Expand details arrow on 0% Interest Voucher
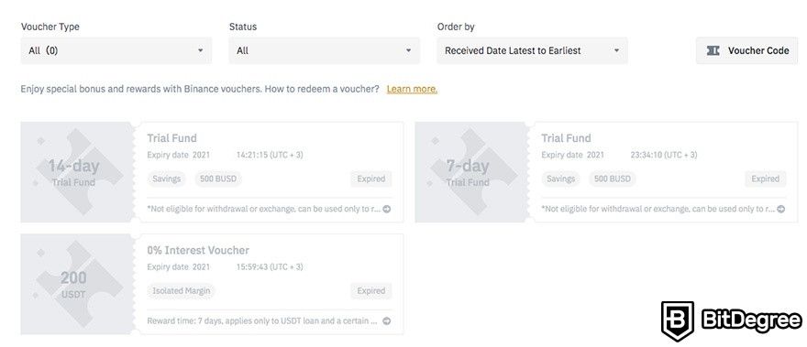The image size is (807, 347). pyautogui.click(x=386, y=320)
